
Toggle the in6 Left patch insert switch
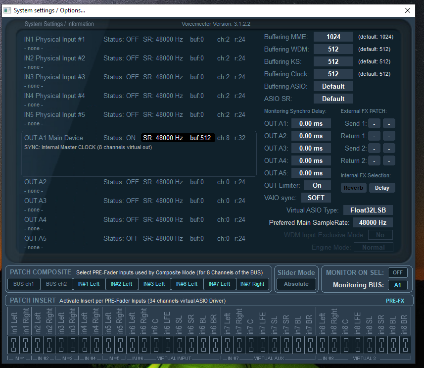(x=132, y=345)
